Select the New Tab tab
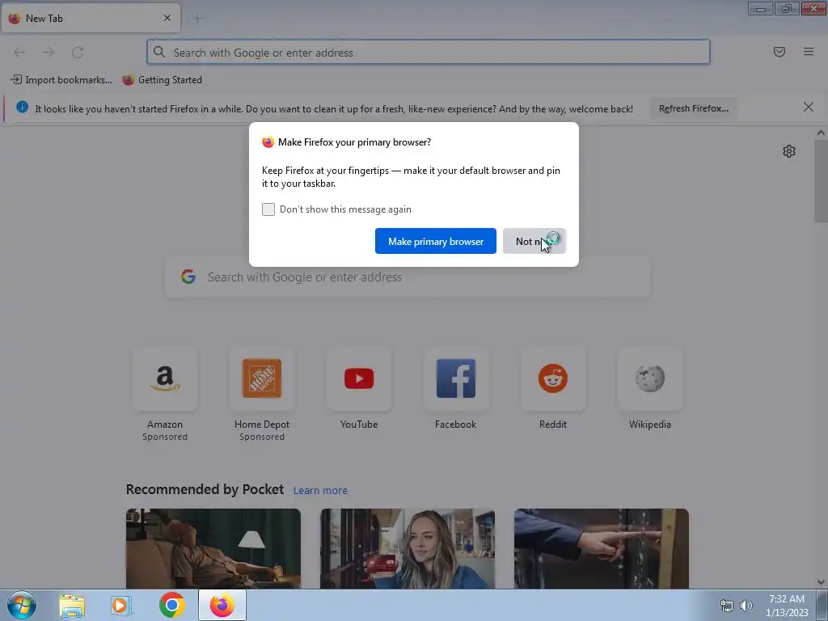 click(x=91, y=18)
